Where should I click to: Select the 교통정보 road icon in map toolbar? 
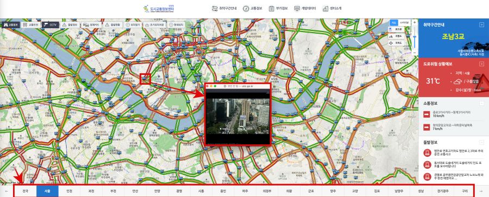click(10, 24)
